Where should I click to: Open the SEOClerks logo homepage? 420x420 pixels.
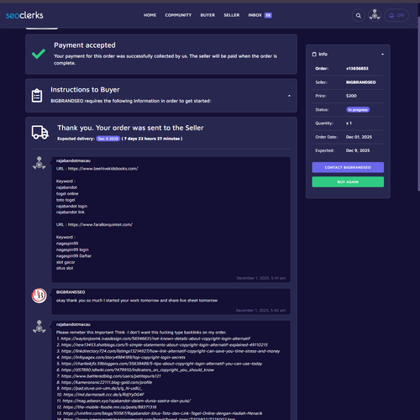[24, 15]
